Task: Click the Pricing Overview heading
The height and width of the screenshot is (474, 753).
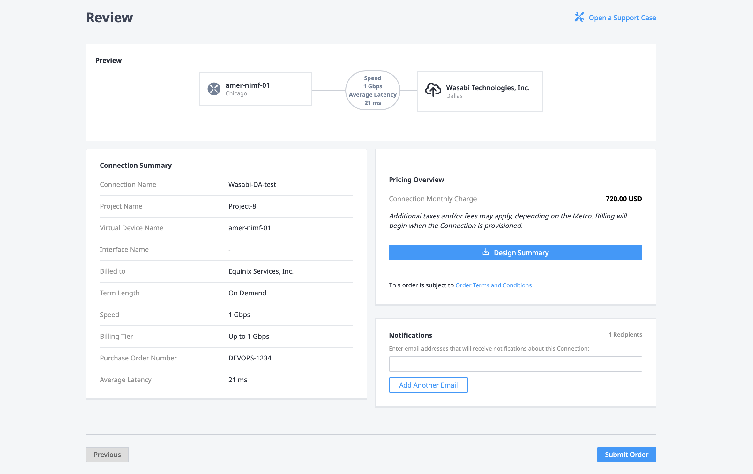Action: tap(416, 180)
